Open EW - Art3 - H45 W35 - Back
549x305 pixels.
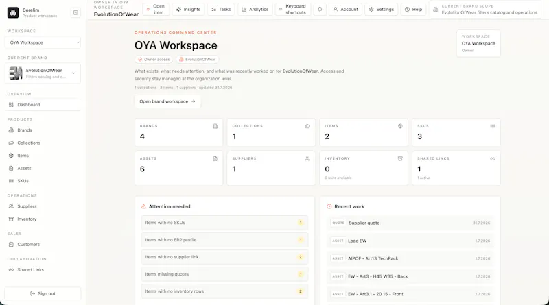pos(410,276)
